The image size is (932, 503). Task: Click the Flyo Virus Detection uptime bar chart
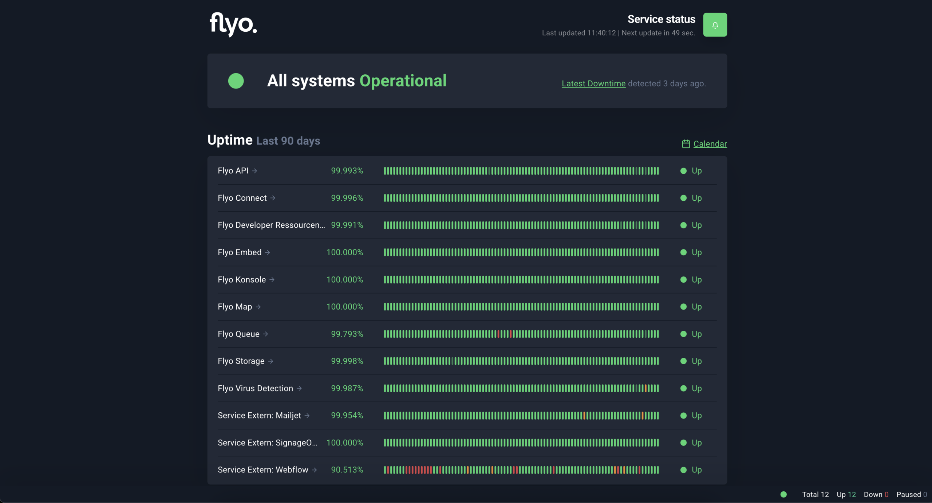point(521,388)
